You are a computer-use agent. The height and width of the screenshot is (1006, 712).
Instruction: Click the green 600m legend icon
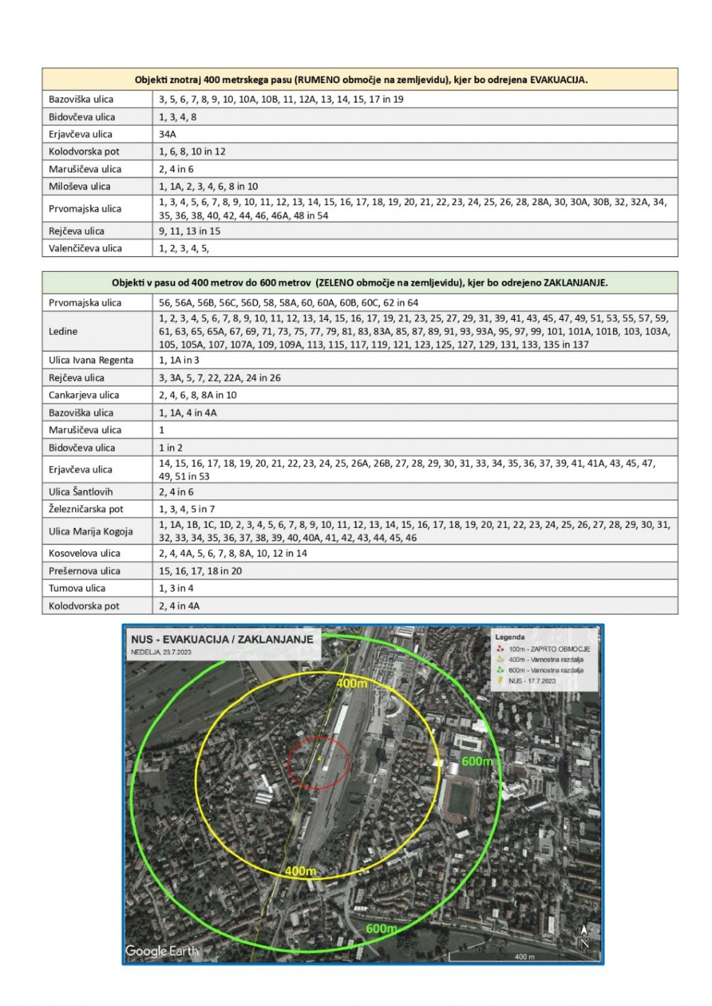[500, 670]
